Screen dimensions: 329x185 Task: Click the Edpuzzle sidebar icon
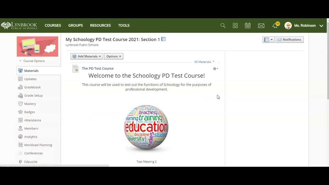point(21,162)
